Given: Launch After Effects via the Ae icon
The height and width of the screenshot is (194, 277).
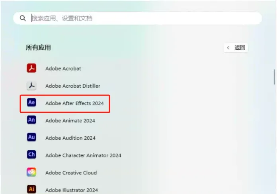Looking at the screenshot, I should tap(31, 102).
